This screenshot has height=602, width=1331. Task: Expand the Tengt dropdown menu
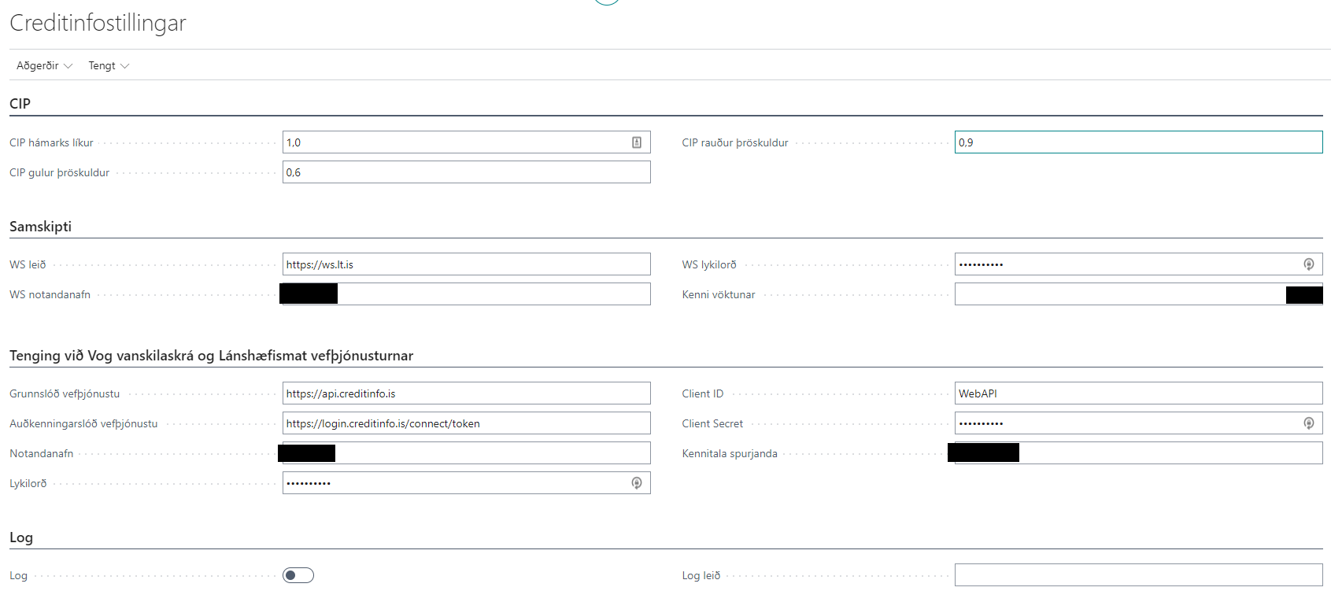[x=108, y=65]
